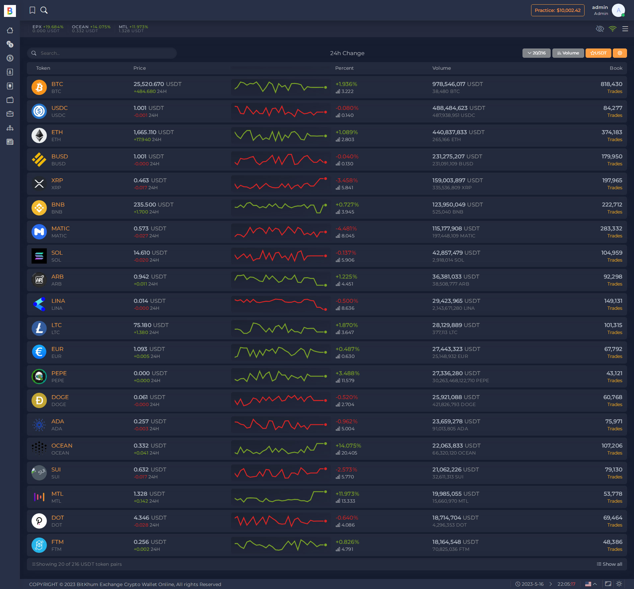Viewport: 634px width, 589px height.
Task: Click the Bitcoin token icon
Action: pyautogui.click(x=39, y=87)
